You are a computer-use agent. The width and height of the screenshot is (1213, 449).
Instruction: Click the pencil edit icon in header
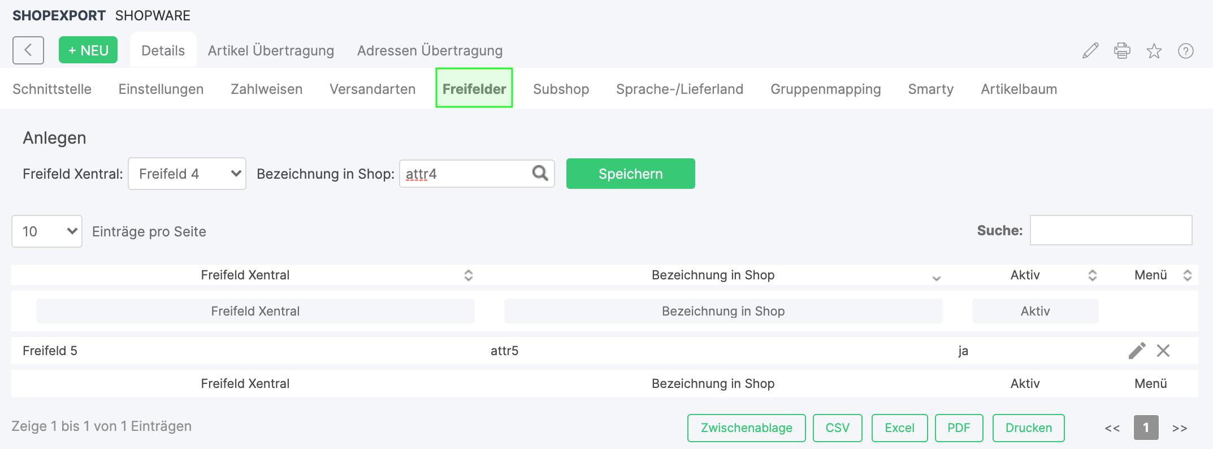(1090, 51)
